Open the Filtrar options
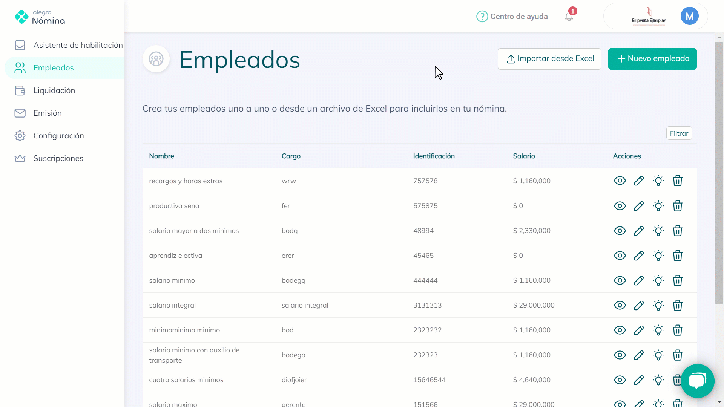Screen dimensions: 724x407 679,133
